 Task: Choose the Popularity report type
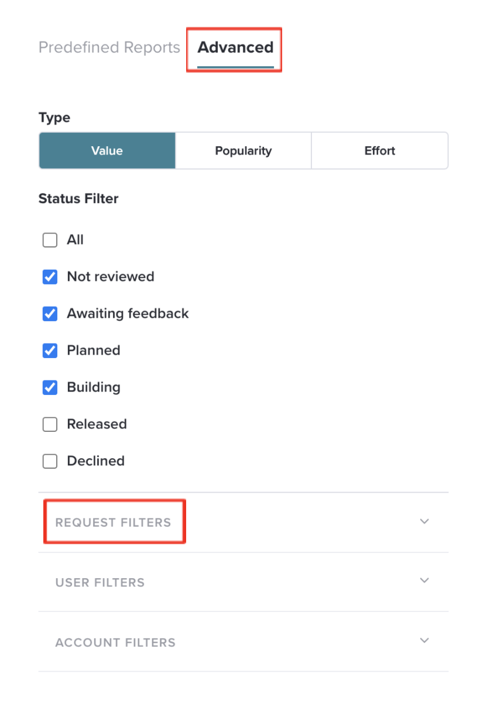coord(244,150)
